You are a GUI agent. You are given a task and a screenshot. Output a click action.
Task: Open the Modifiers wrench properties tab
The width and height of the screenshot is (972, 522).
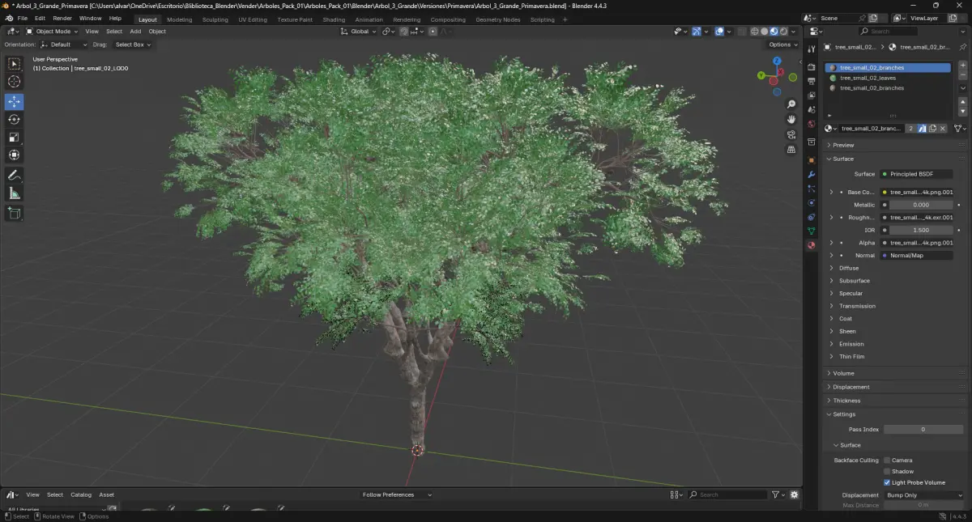point(811,174)
